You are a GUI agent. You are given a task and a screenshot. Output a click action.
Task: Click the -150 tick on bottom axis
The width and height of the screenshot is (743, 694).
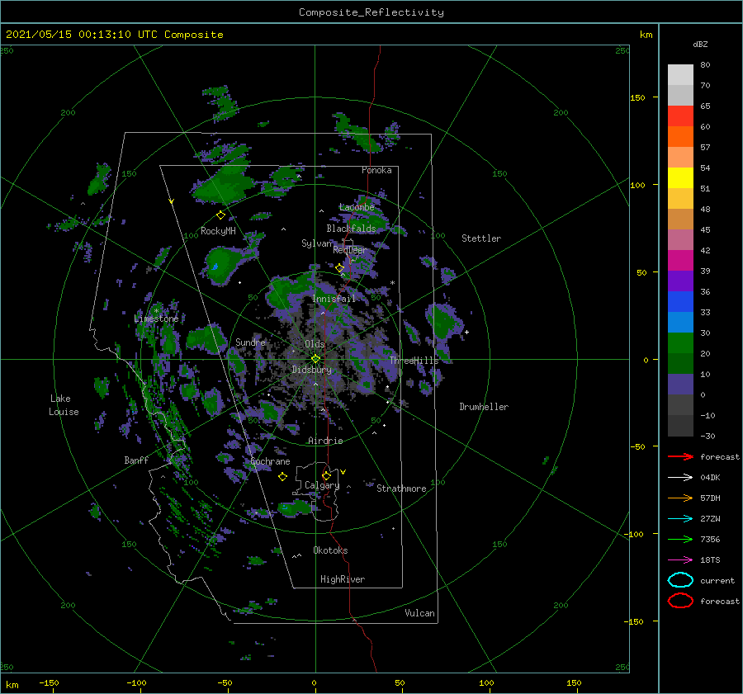pos(49,682)
